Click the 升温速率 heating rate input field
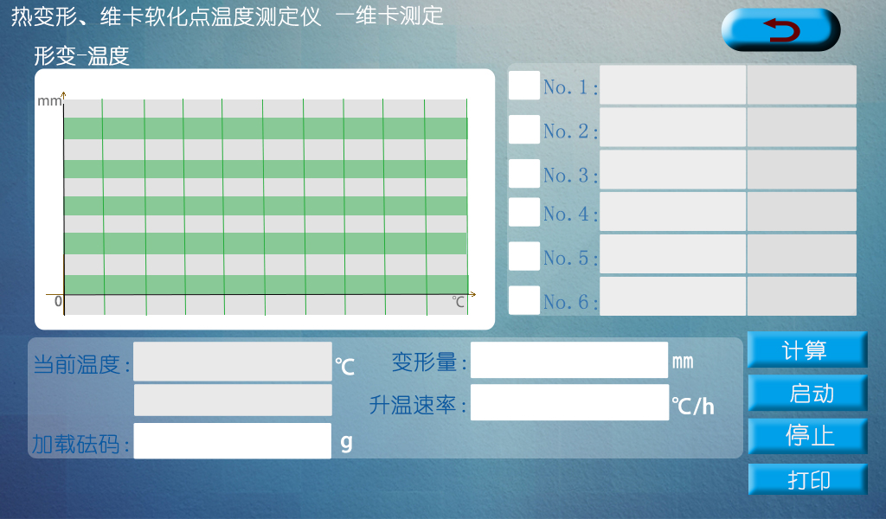Image resolution: width=886 pixels, height=519 pixels. pos(571,403)
